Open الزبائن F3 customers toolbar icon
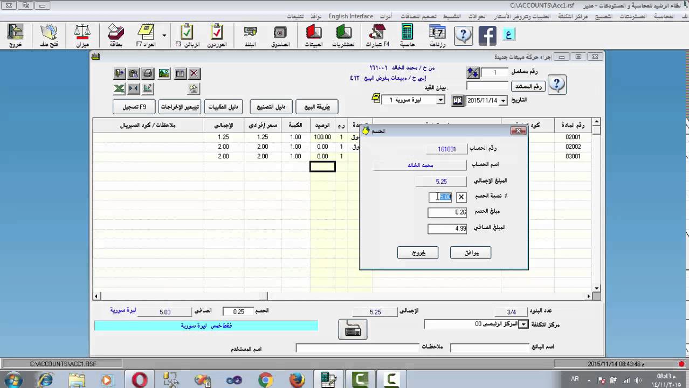The height and width of the screenshot is (388, 689). (187, 36)
